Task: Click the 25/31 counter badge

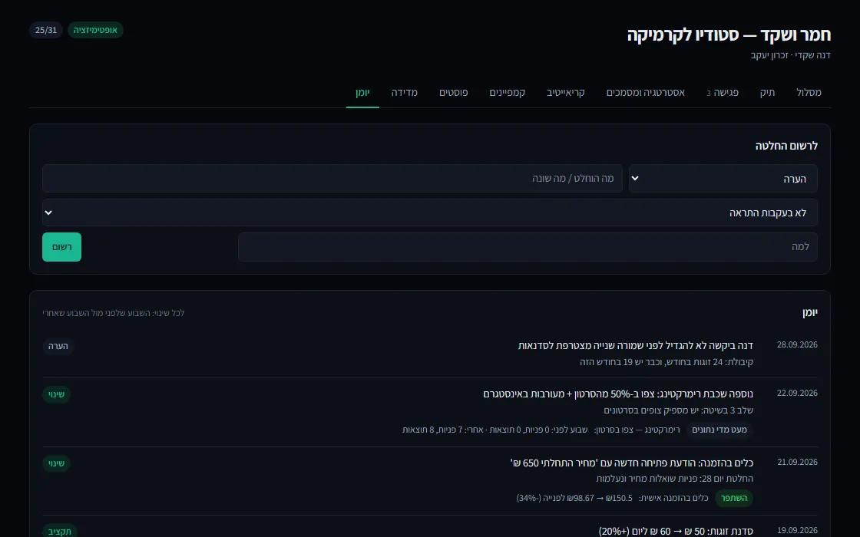Action: [x=46, y=30]
